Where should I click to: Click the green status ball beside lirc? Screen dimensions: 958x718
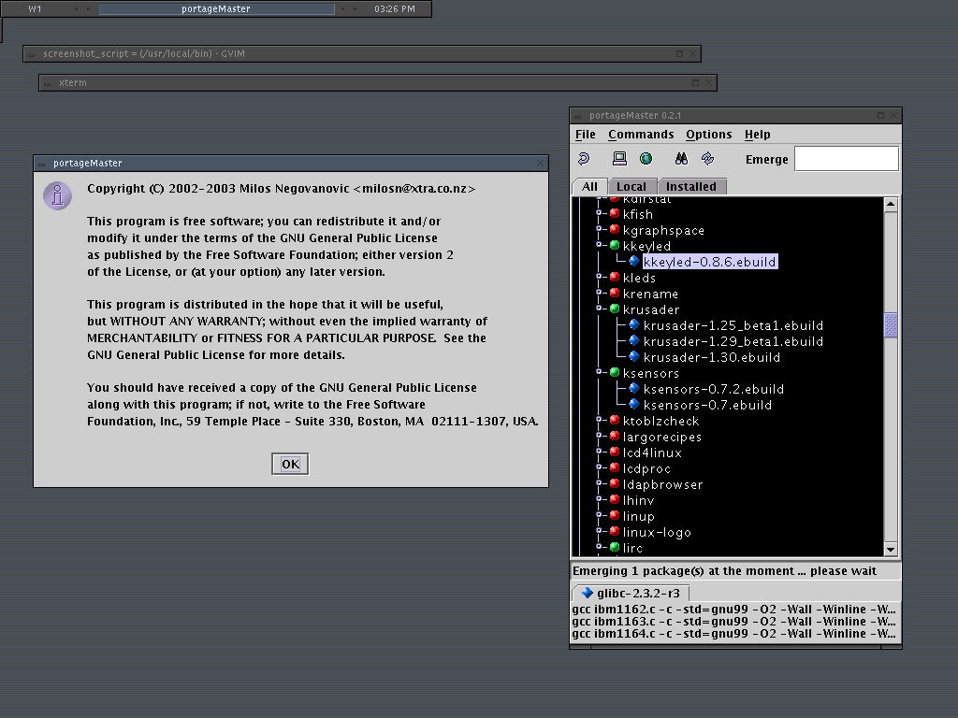point(615,547)
